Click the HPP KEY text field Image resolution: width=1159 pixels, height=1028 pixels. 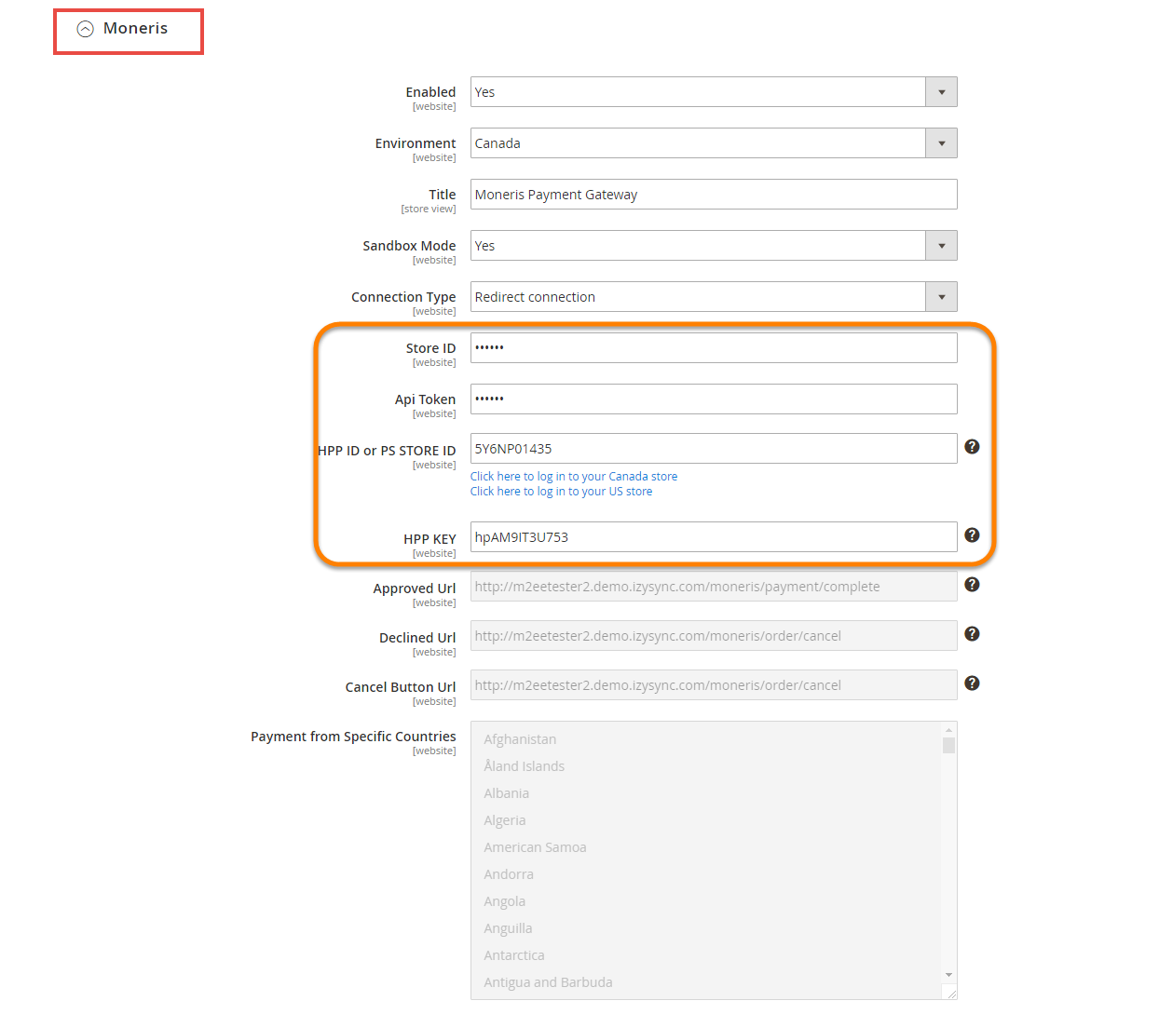(x=713, y=537)
